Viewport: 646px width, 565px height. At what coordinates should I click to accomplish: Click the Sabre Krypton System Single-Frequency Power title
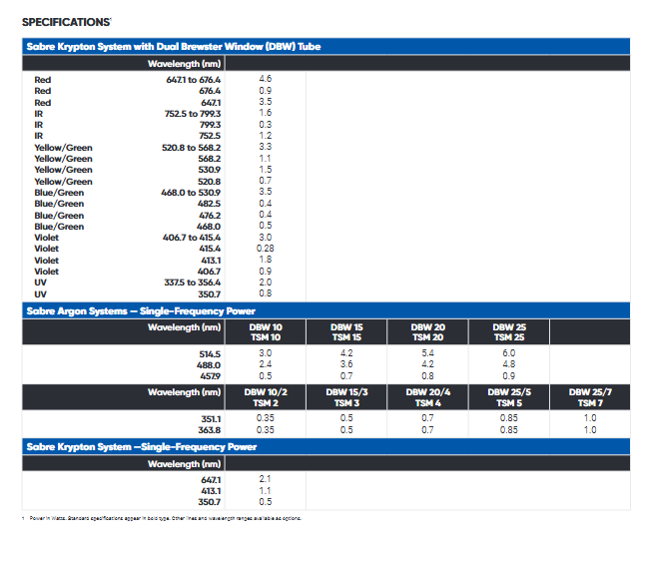142,447
